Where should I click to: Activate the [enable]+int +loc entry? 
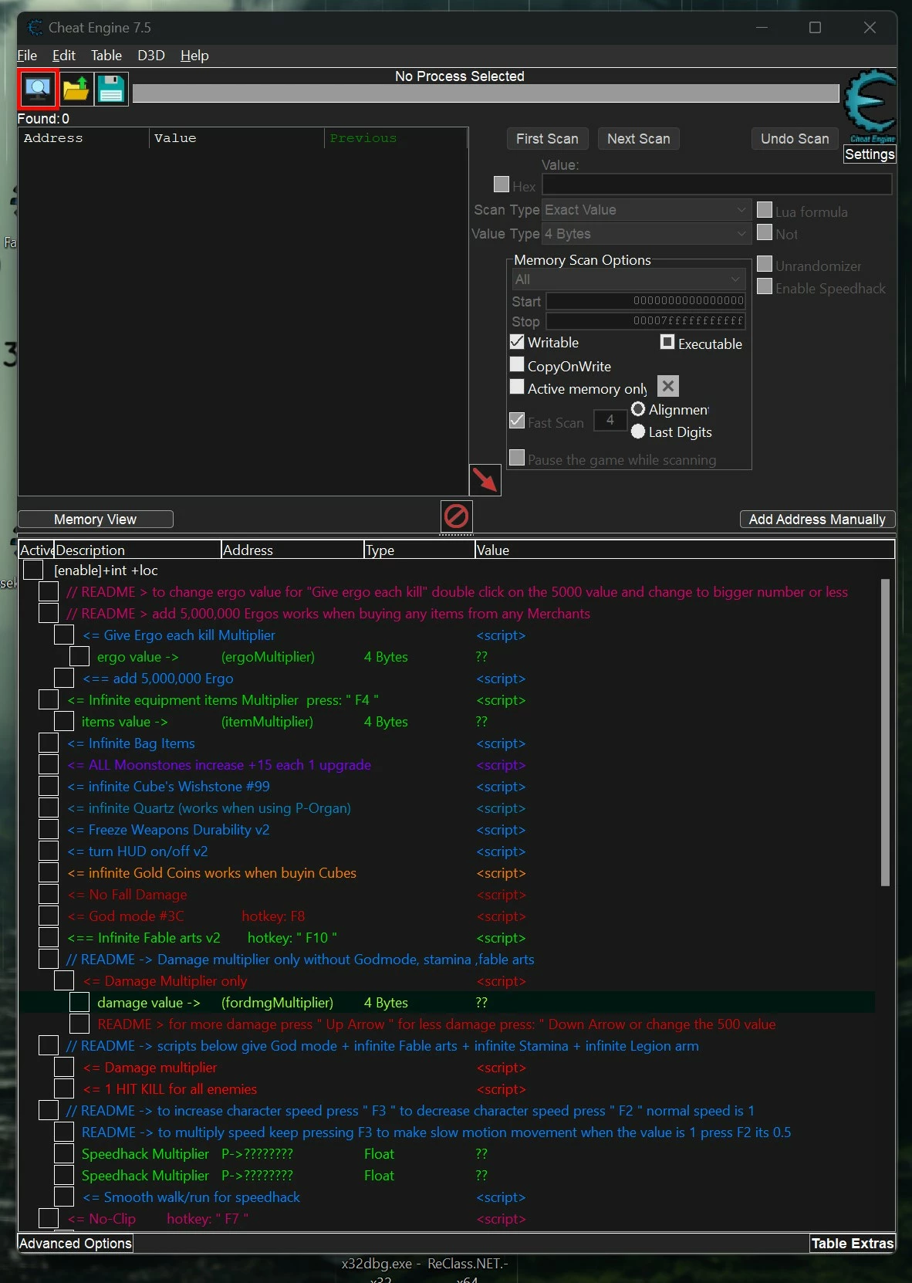pos(33,570)
